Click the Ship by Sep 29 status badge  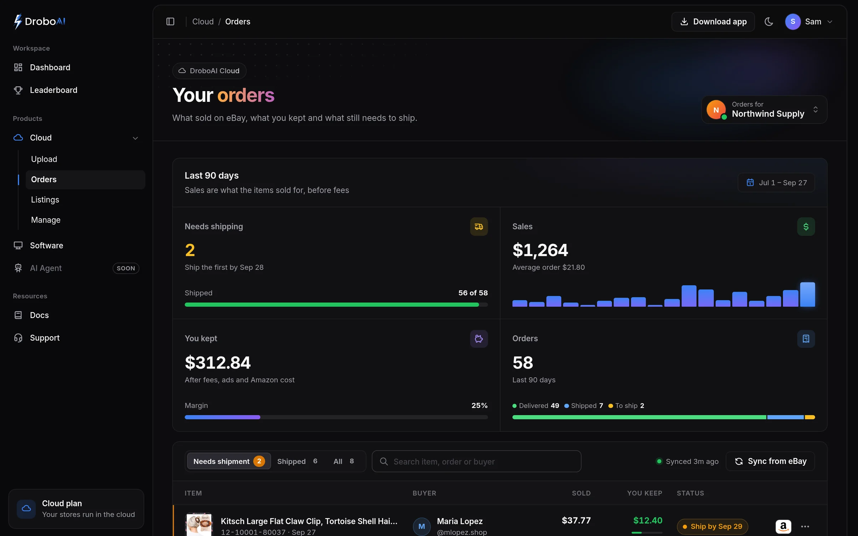[x=712, y=526]
